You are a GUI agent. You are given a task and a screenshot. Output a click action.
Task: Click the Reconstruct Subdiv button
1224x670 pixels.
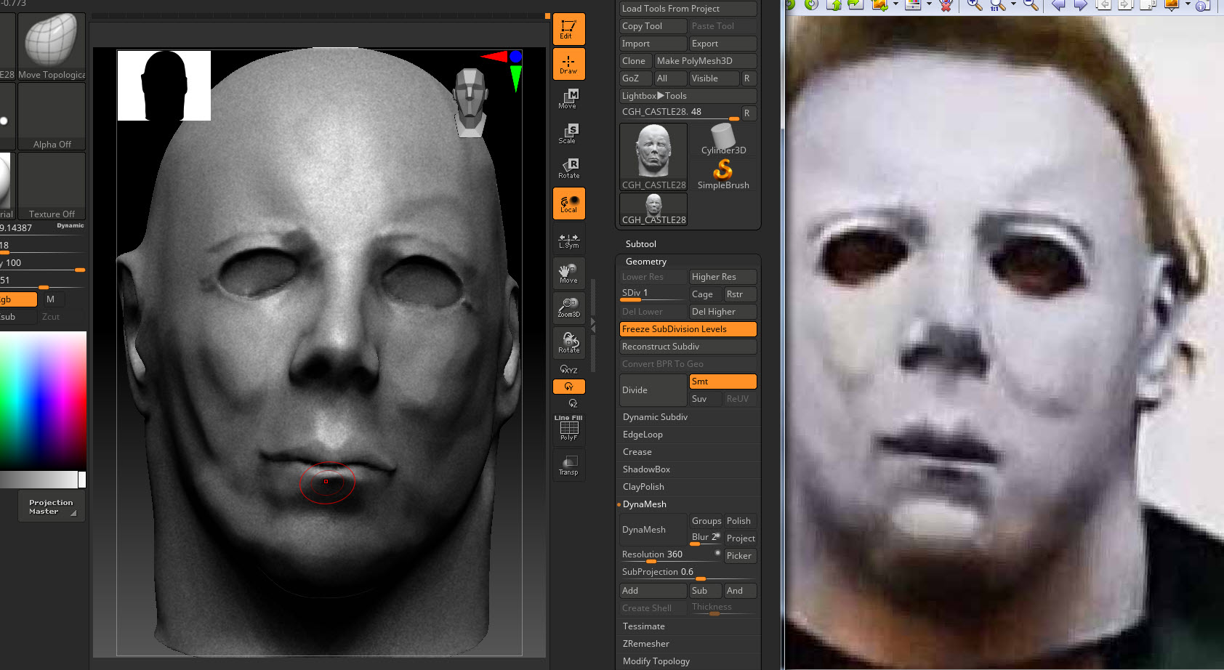pyautogui.click(x=688, y=347)
